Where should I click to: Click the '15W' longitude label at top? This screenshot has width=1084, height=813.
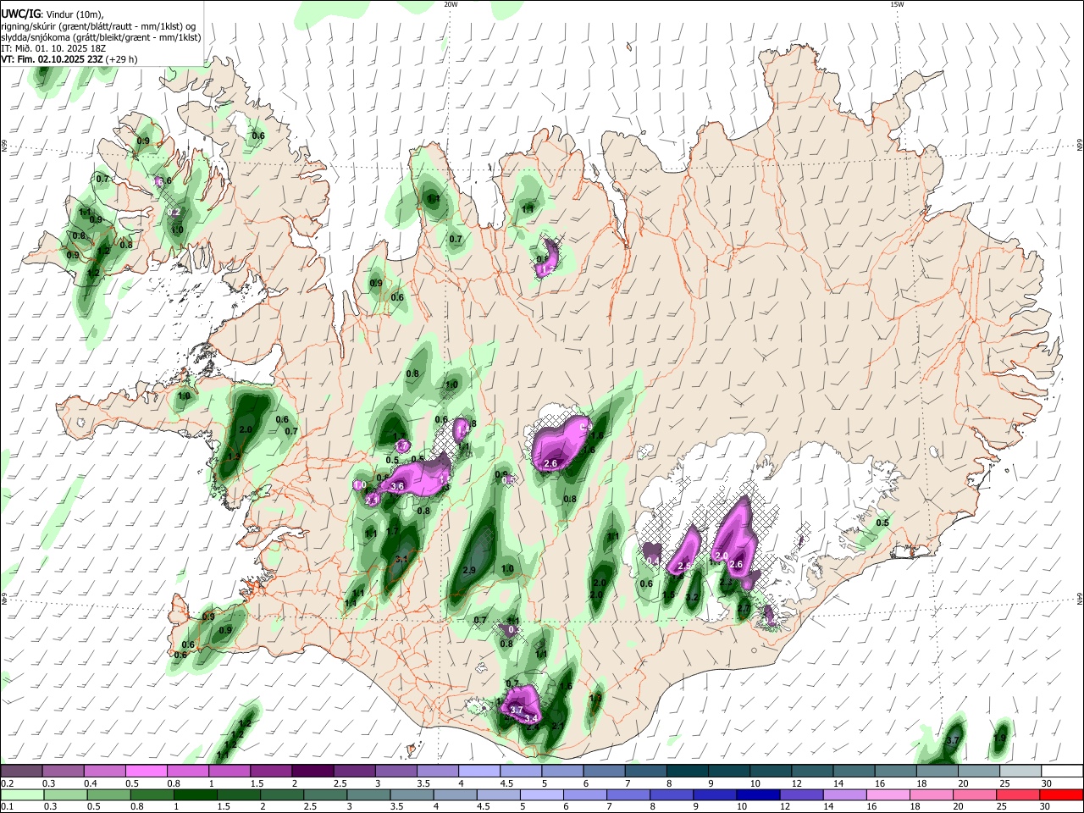coord(897,4)
